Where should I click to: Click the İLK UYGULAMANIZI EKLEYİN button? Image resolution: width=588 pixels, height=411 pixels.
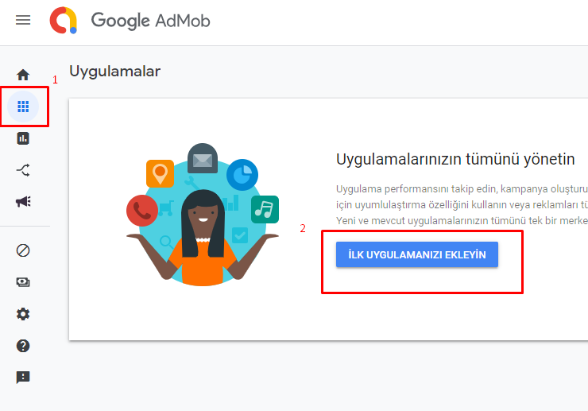[x=417, y=254]
